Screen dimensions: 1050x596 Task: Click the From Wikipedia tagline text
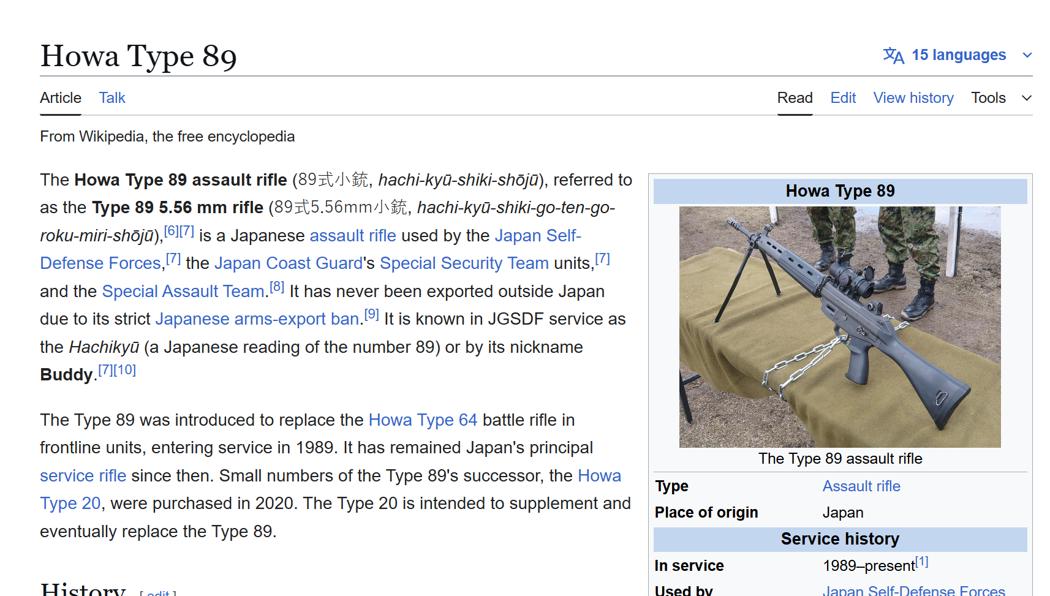tap(167, 137)
